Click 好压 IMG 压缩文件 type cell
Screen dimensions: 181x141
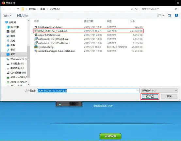click(x=117, y=47)
